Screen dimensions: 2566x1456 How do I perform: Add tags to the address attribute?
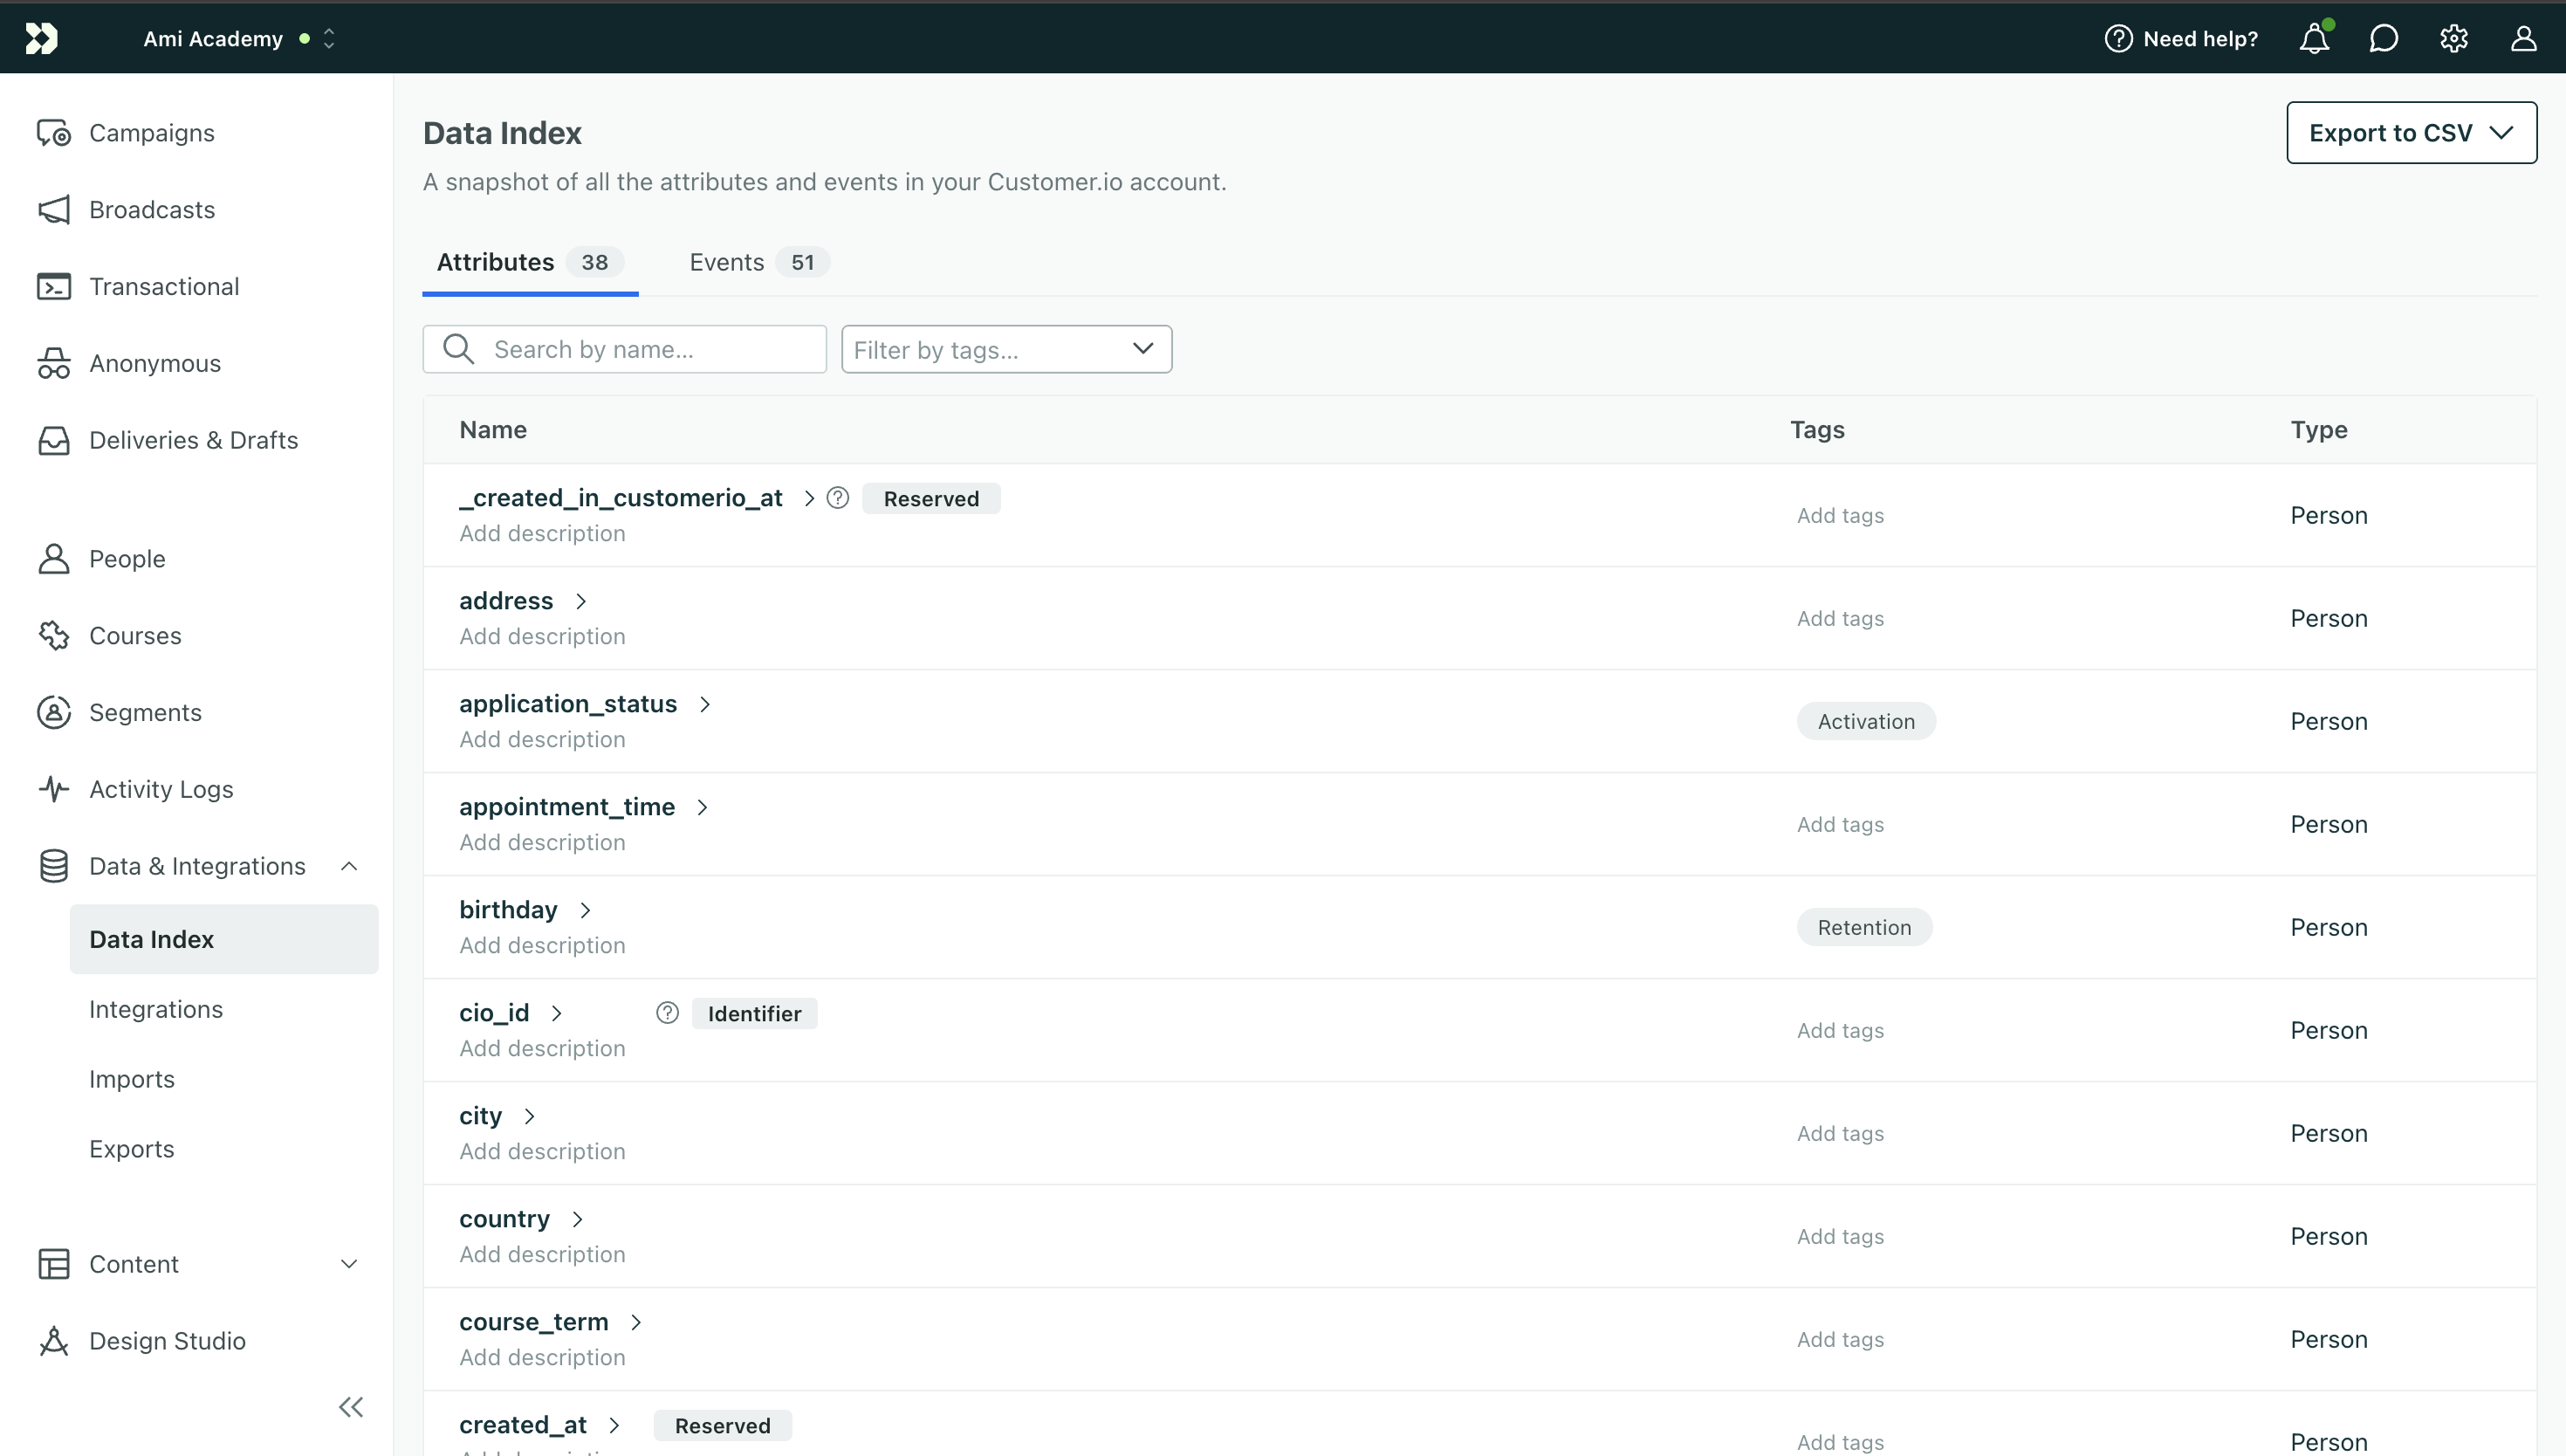(1841, 619)
